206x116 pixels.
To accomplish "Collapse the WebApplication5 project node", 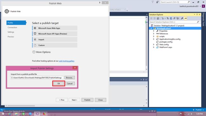I will coord(151,28).
